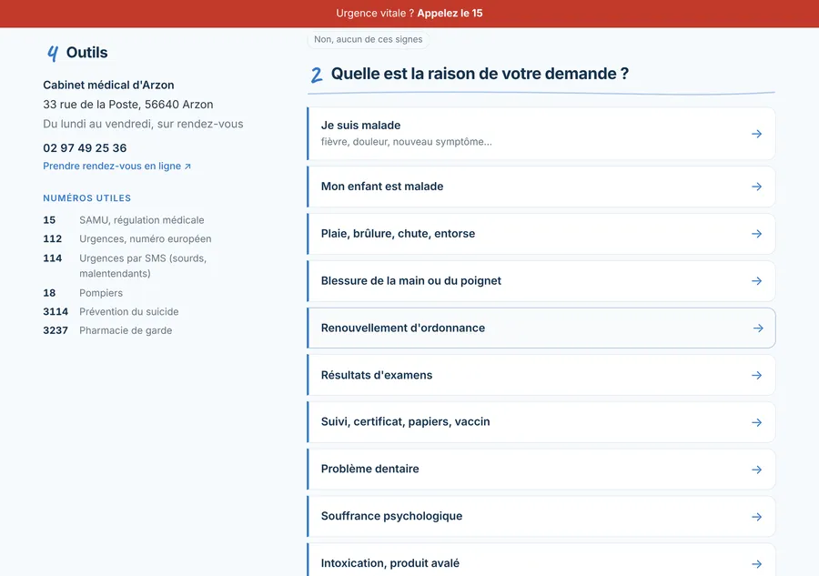Click 'Du lundi au vendredi, sur rendez-vous' text

click(x=143, y=125)
